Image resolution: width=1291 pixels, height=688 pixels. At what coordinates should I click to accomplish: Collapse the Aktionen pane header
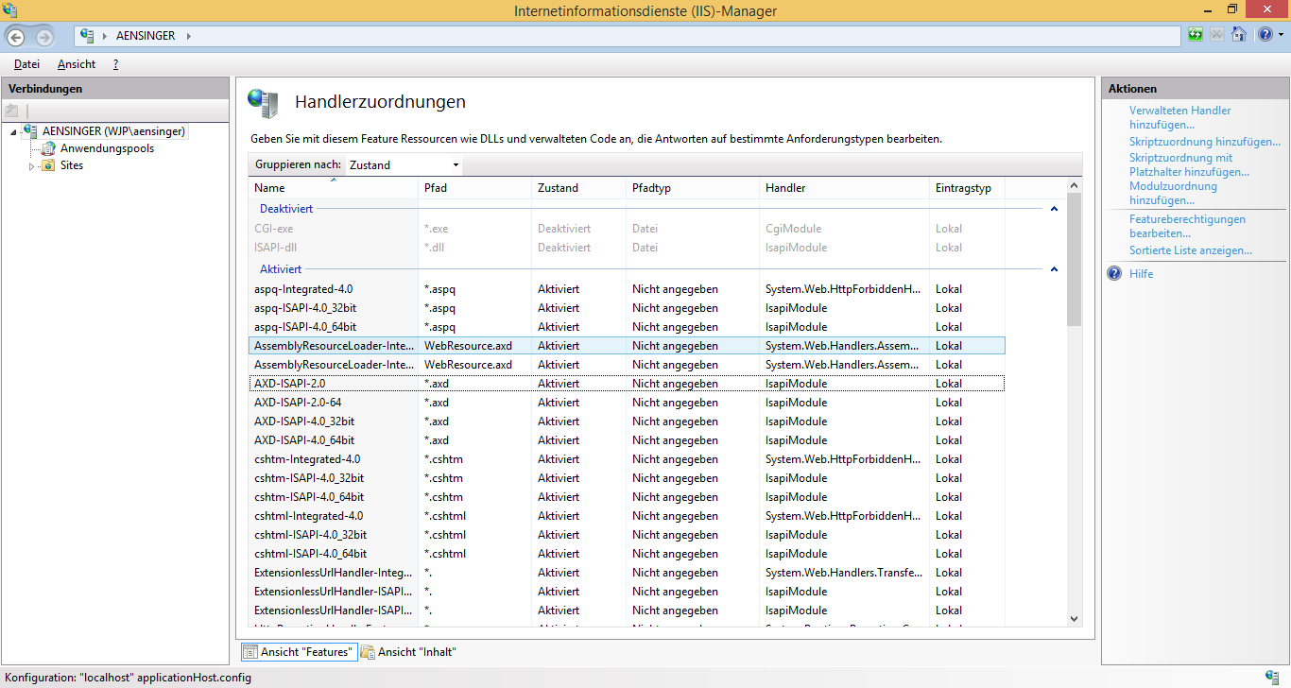pyautogui.click(x=1194, y=88)
